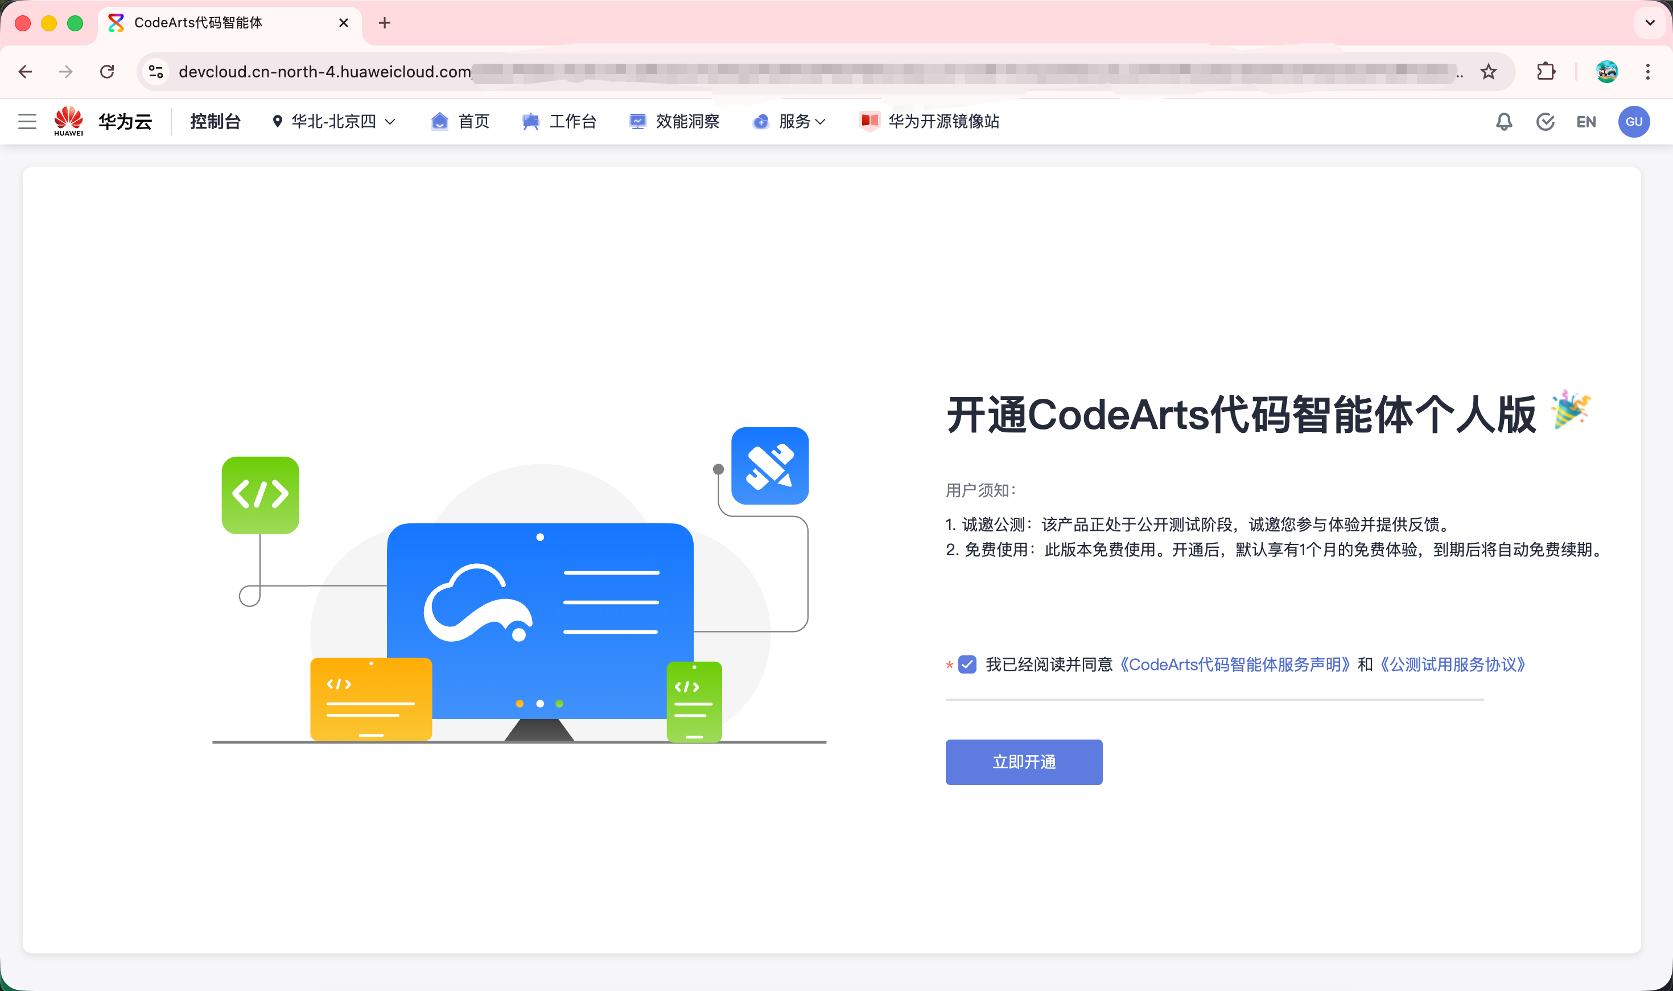This screenshot has height=991, width=1673.
Task: Open the browser extensions puzzle icon
Action: point(1546,72)
